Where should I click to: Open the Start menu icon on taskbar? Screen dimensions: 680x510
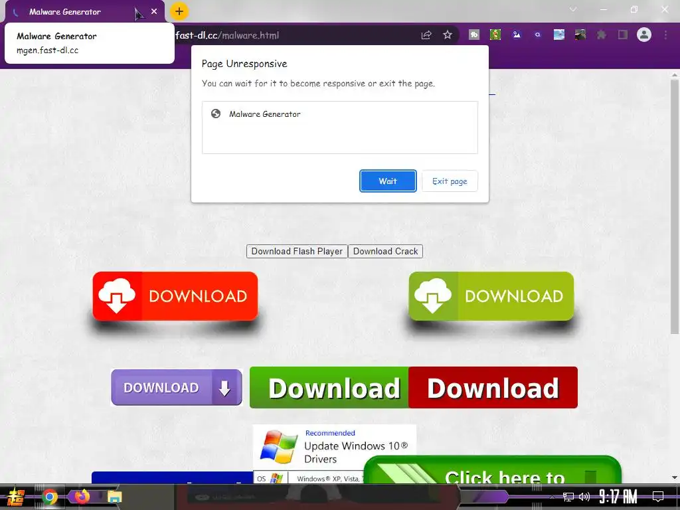click(16, 497)
